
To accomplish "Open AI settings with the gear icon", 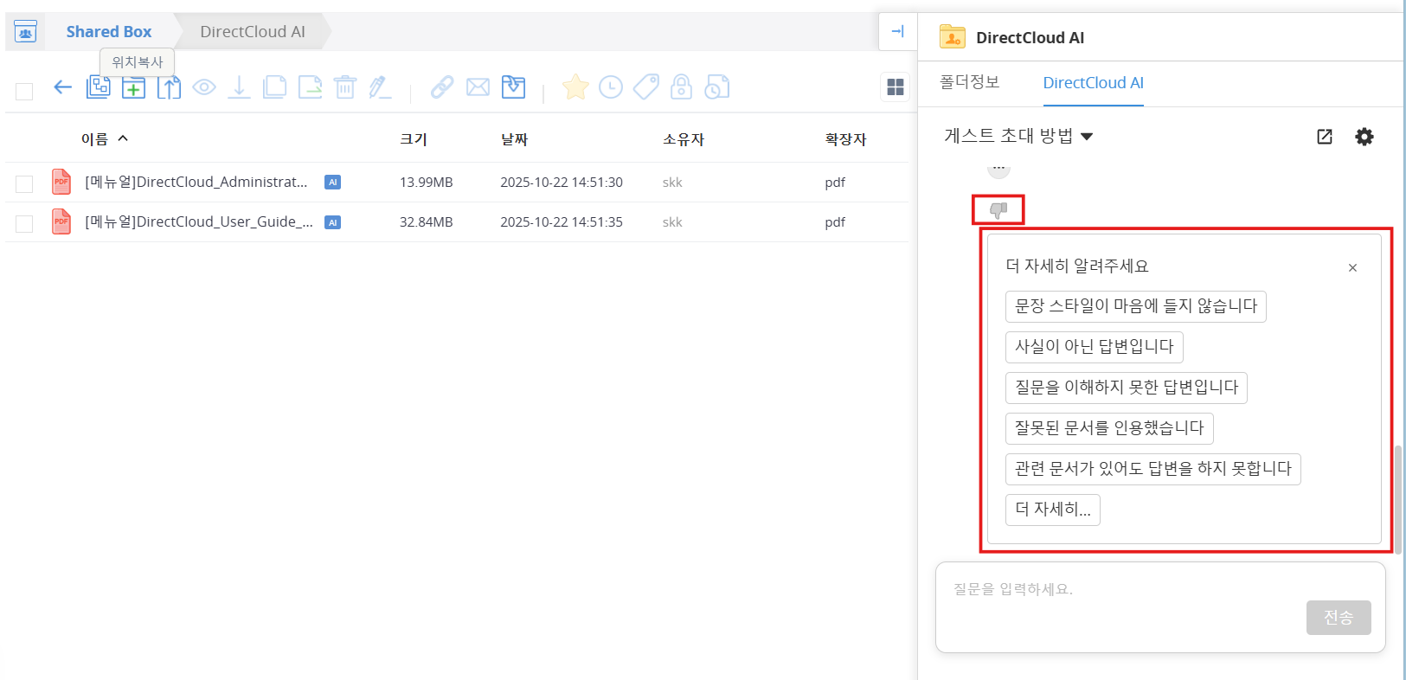I will tap(1364, 137).
